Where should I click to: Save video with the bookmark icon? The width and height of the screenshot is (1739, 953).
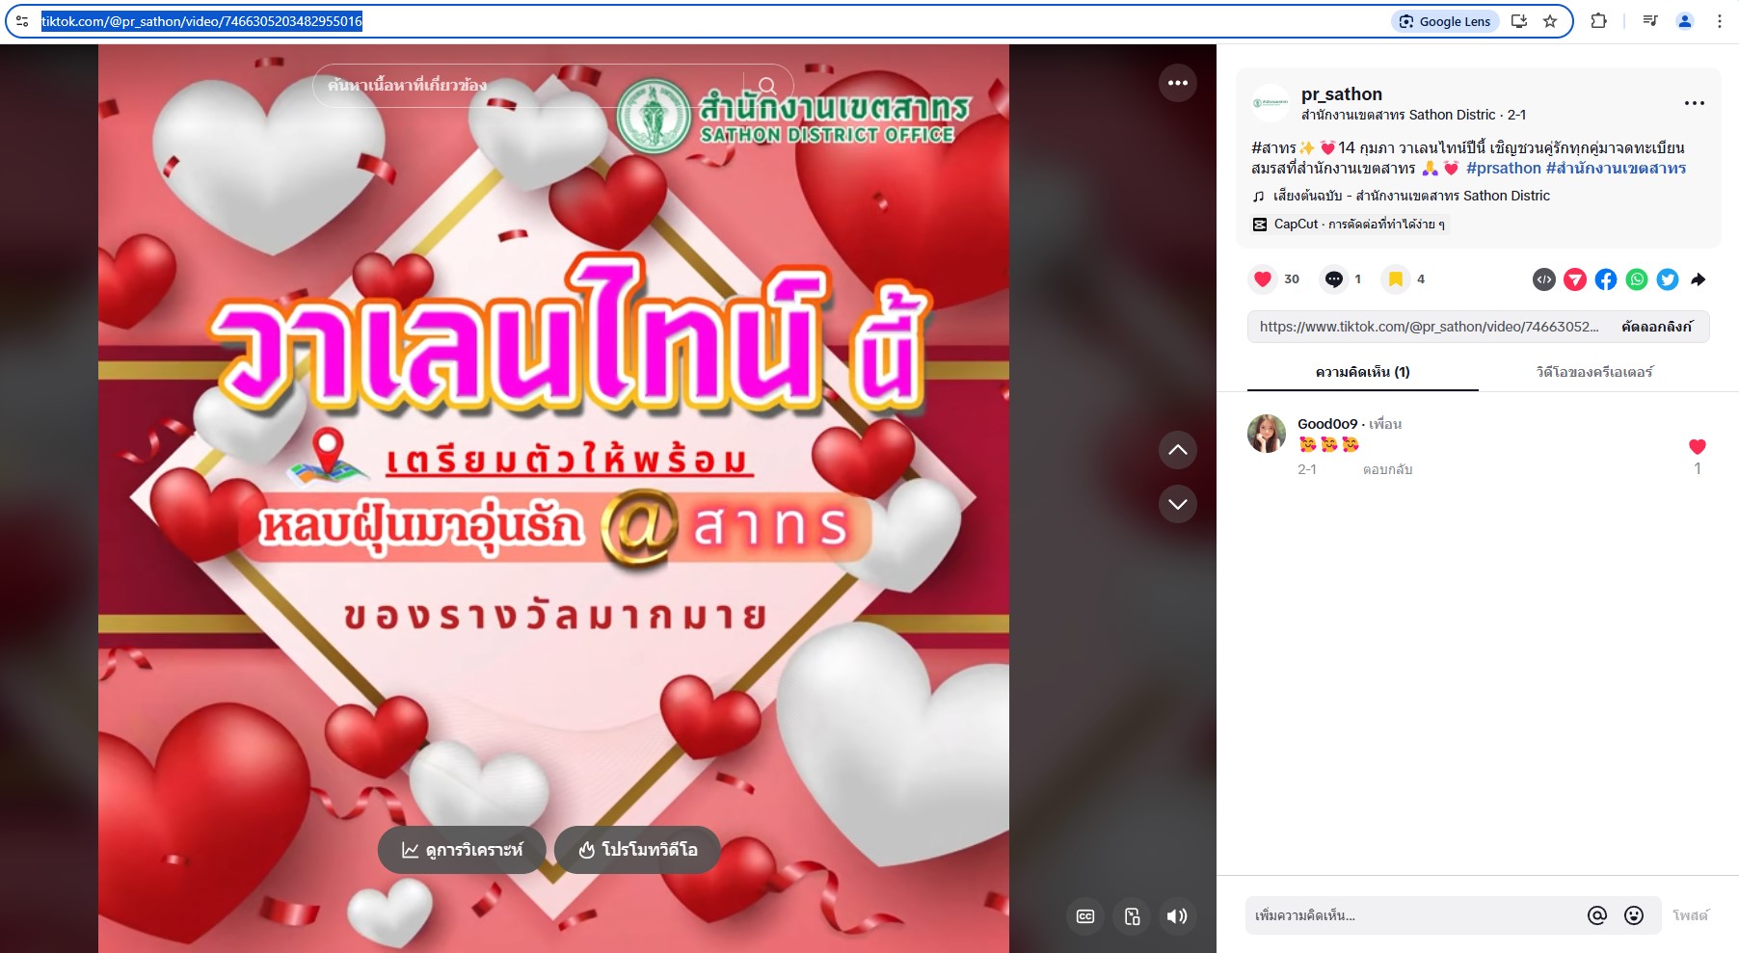point(1396,279)
